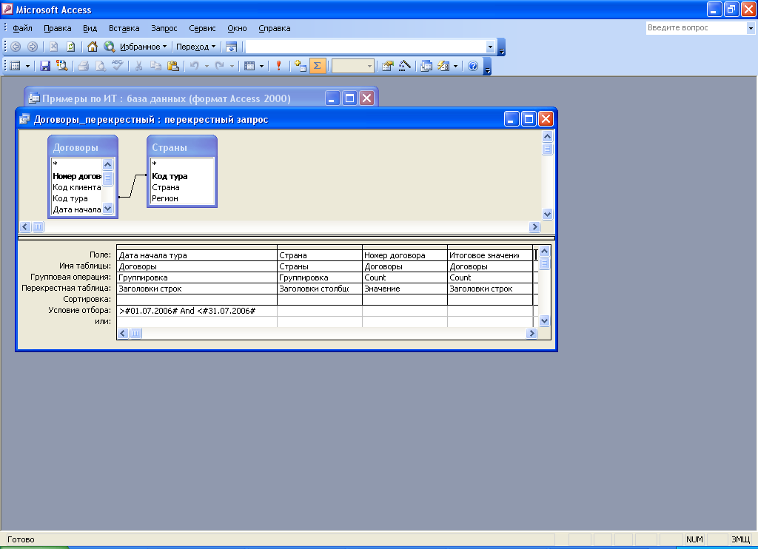Open the Home page icon
The image size is (758, 549).
click(93, 47)
